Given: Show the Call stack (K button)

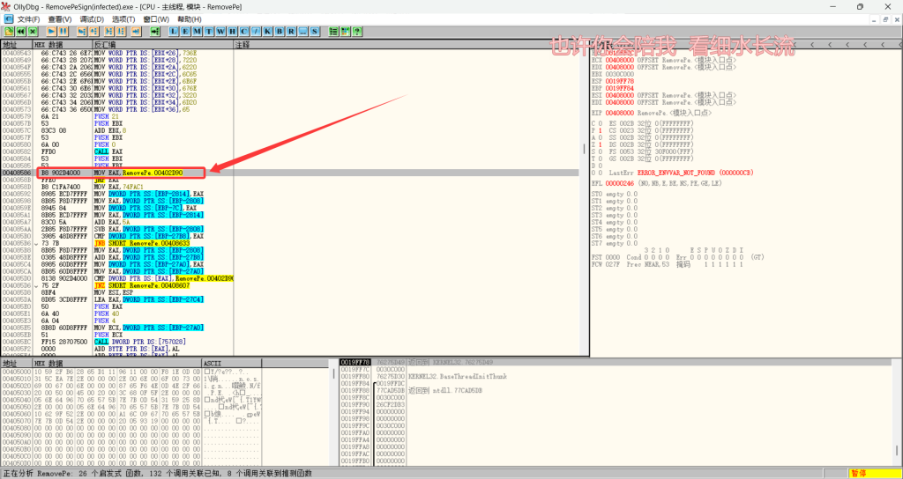Looking at the screenshot, I should 266,32.
